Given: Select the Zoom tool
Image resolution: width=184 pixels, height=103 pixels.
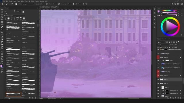Looking at the screenshot, I should click(2, 59).
